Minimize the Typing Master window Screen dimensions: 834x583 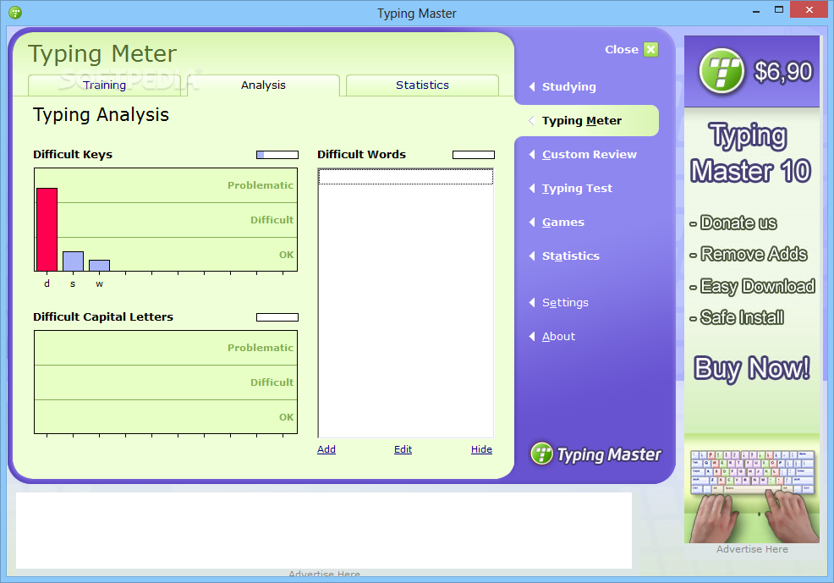pos(756,10)
